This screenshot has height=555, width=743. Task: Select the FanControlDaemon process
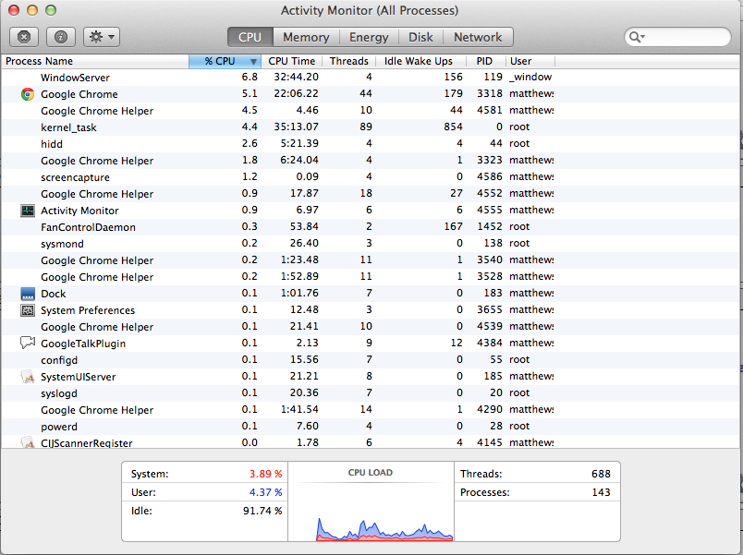371,227
